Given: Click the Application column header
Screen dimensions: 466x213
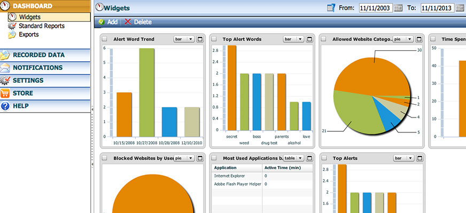Looking at the screenshot, I should [237, 168].
